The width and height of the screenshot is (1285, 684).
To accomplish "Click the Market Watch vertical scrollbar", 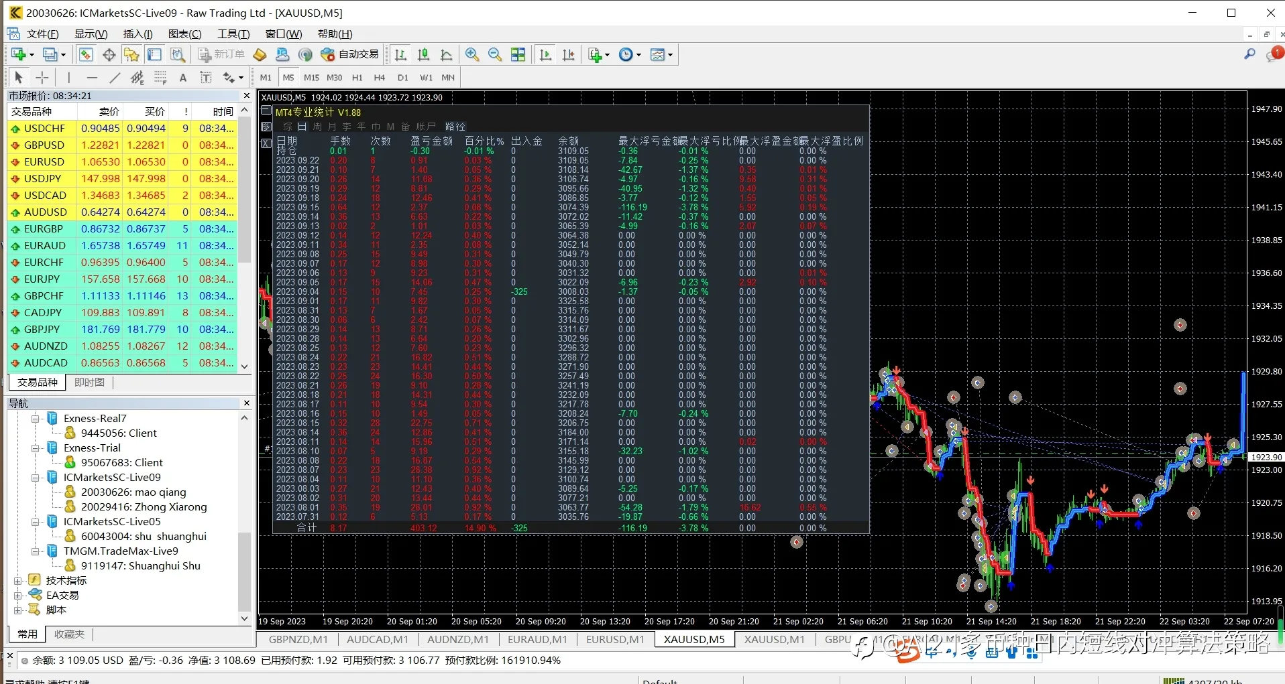I will pos(245,191).
